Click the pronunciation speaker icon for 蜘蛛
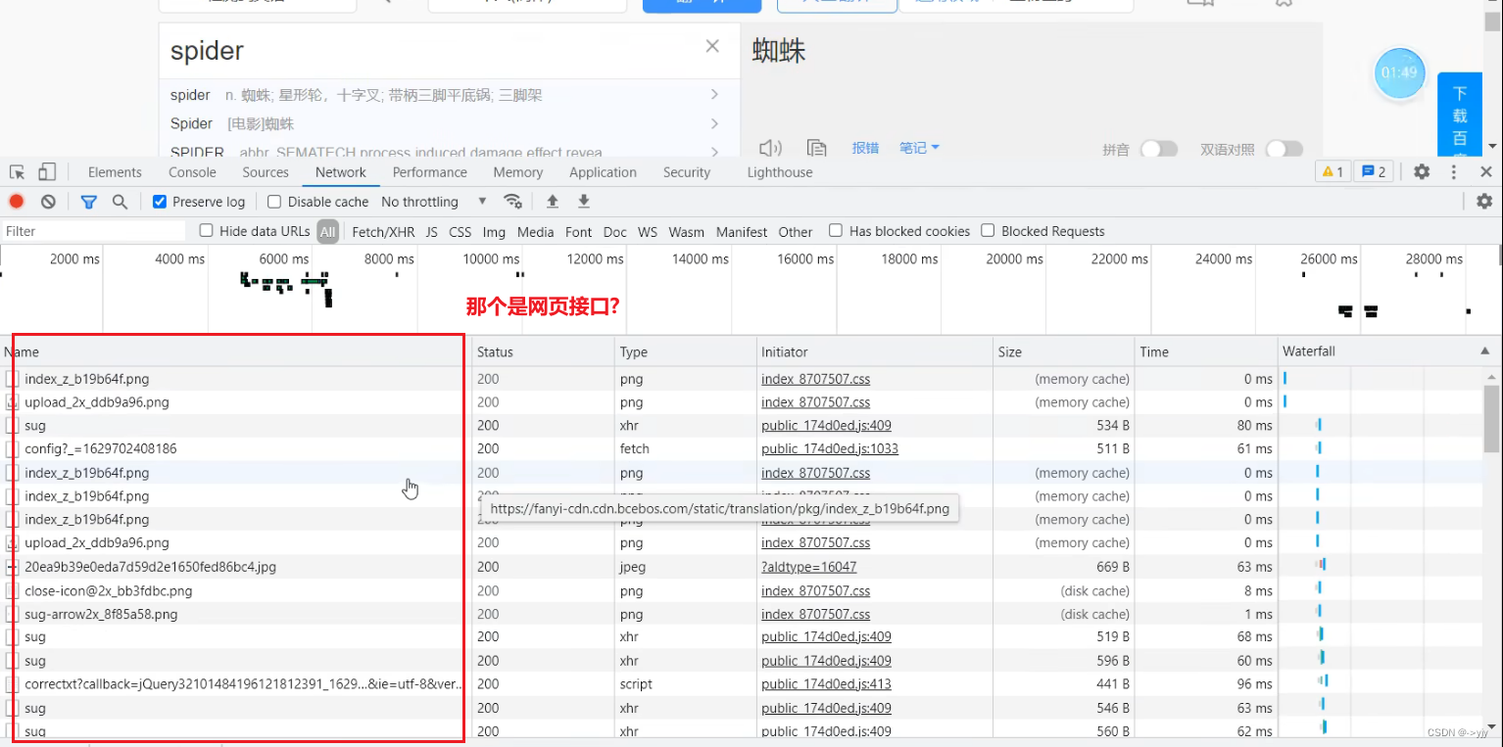 click(x=770, y=147)
